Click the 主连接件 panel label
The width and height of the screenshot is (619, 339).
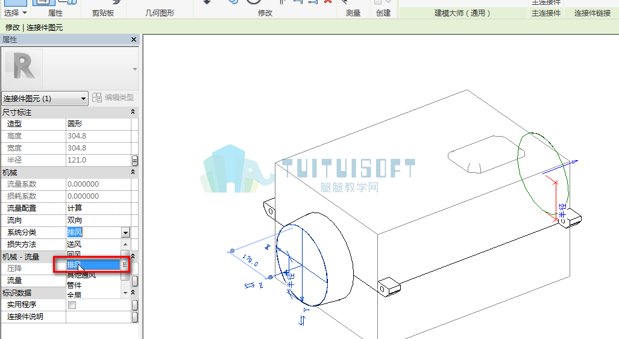(546, 13)
